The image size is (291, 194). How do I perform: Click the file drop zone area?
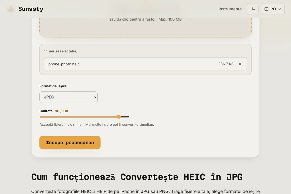(x=145, y=28)
